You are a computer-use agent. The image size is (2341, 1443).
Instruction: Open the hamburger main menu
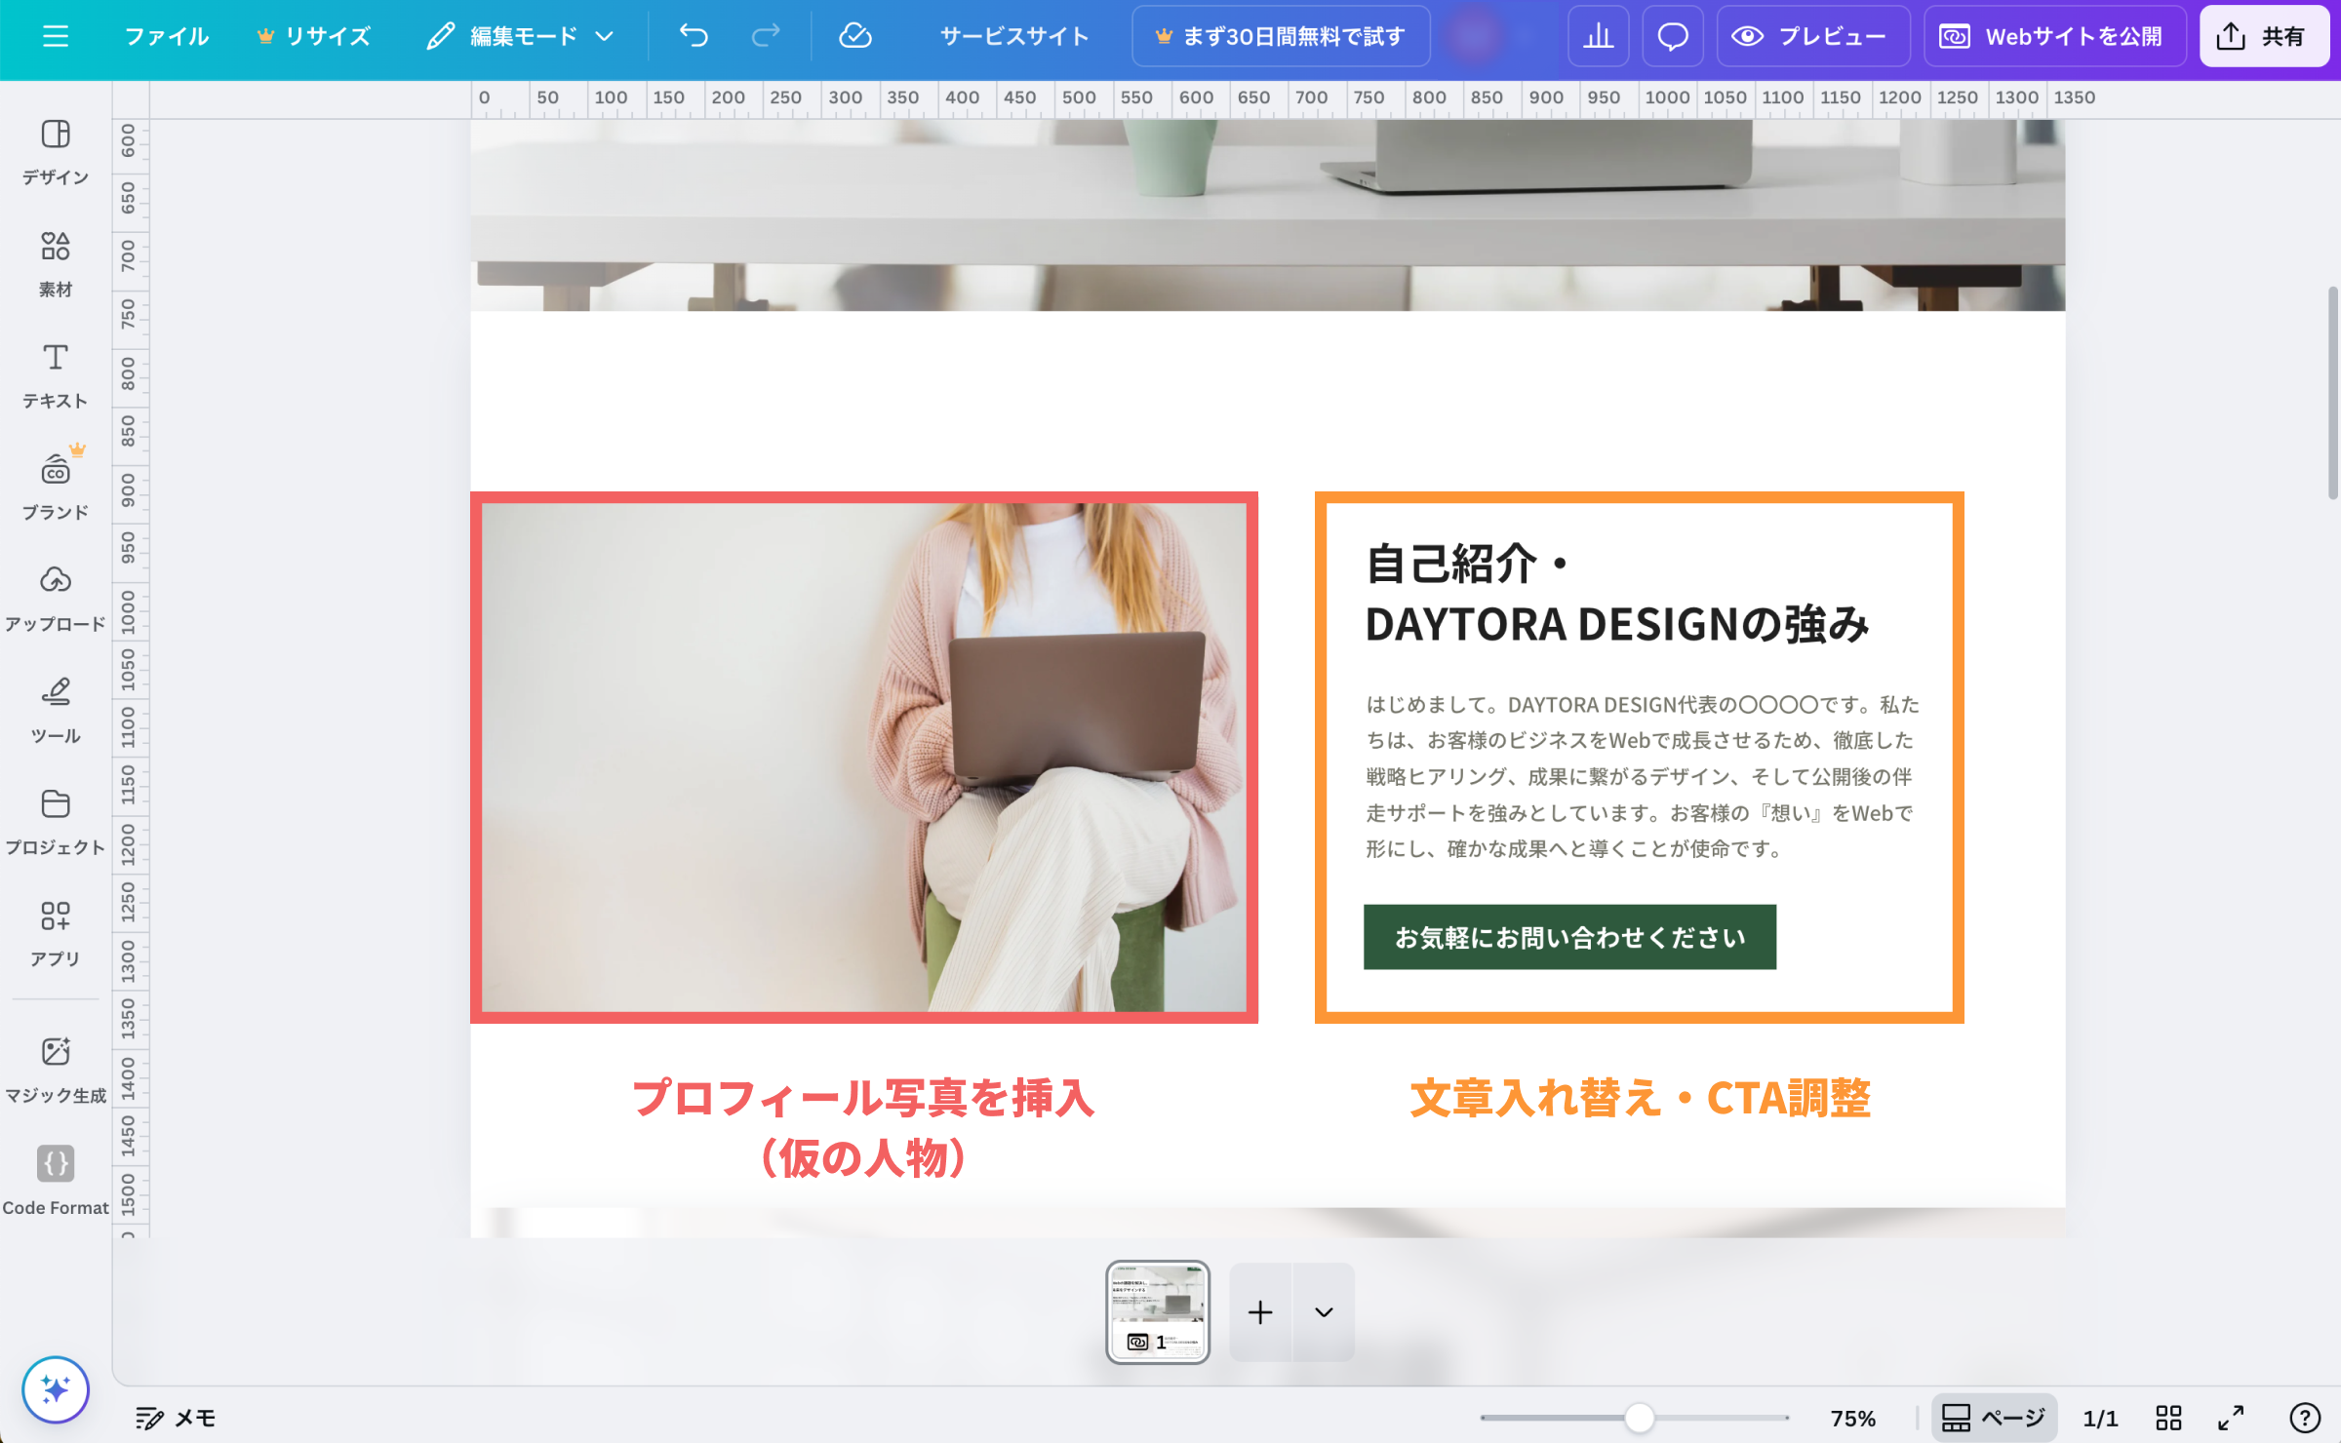pyautogui.click(x=56, y=36)
